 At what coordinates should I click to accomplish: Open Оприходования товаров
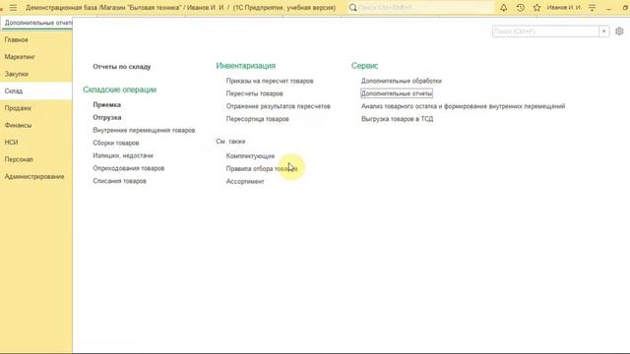[x=129, y=168]
